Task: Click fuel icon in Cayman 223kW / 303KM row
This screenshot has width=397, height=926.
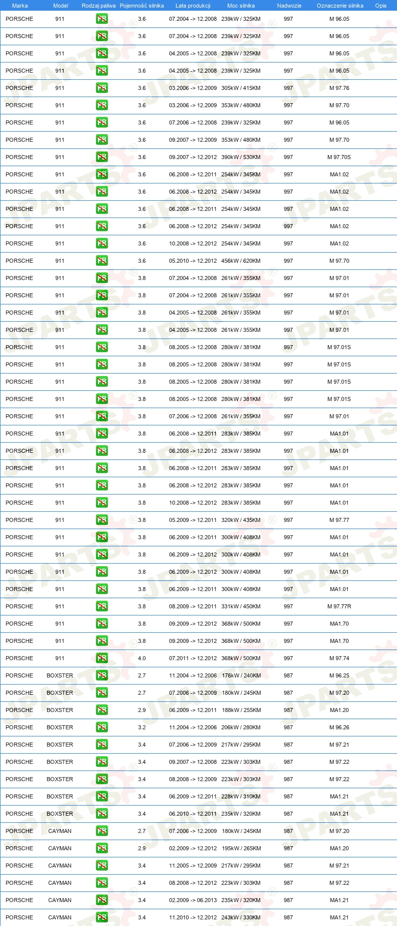Action: [102, 883]
